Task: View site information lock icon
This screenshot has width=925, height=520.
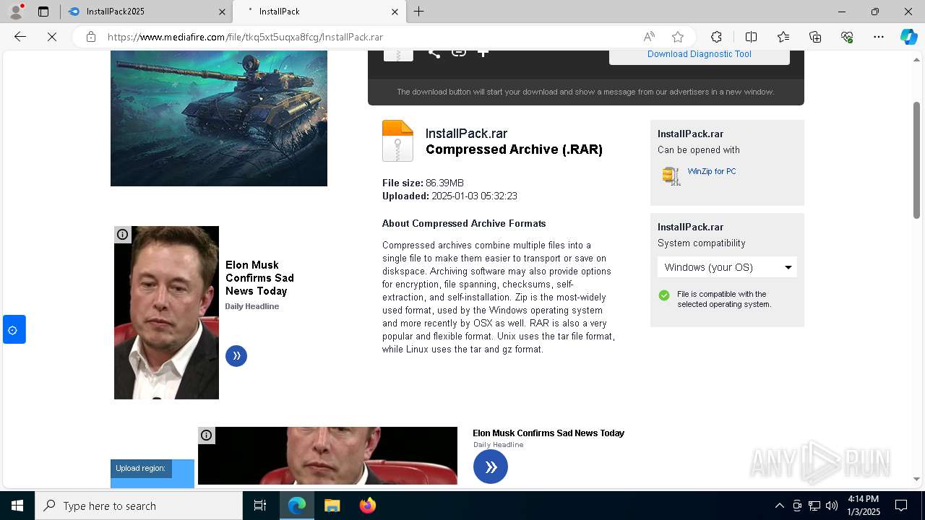Action: tap(91, 37)
